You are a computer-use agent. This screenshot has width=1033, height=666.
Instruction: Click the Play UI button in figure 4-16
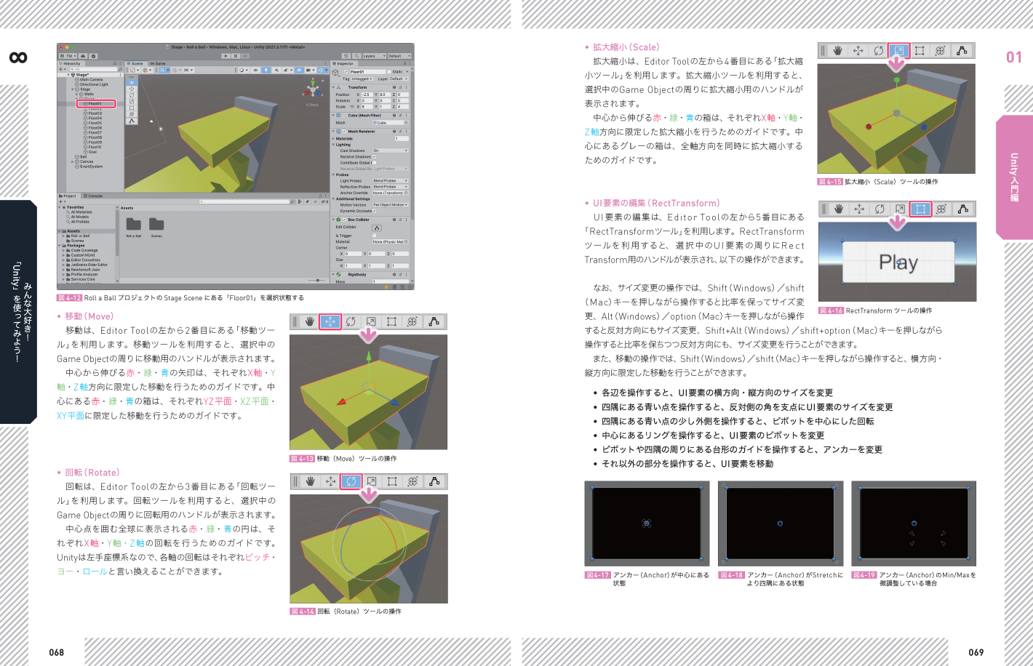898,262
